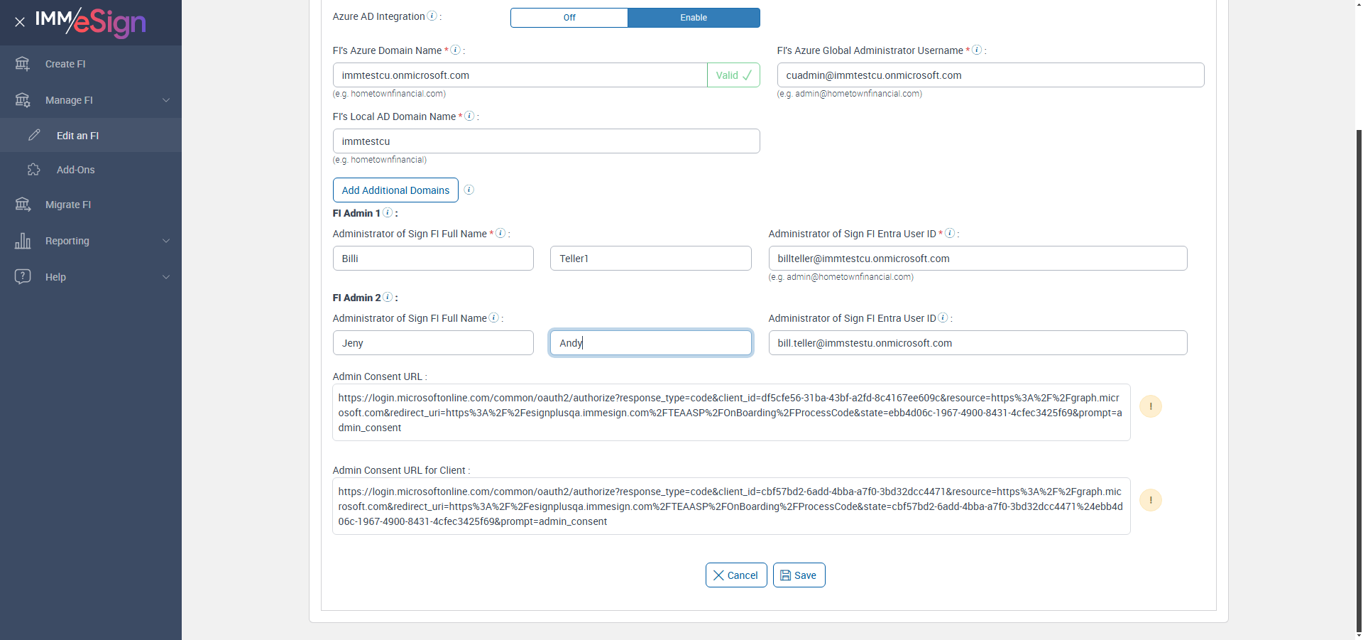Expand the Help menu chevron
The image size is (1363, 640).
click(x=166, y=277)
